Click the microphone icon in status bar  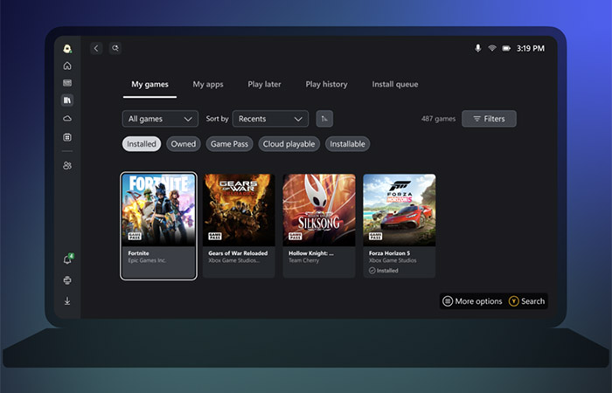pyautogui.click(x=477, y=48)
